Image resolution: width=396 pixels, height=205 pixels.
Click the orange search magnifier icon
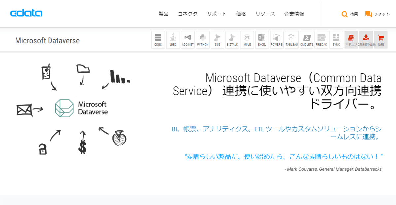click(345, 14)
